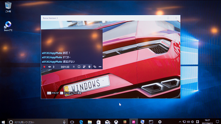The image size is (221, 124).
Task: Launch Microsoft Edge from the taskbar
Action: tap(81, 122)
